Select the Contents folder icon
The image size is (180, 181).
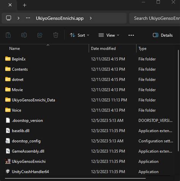coord(8,69)
